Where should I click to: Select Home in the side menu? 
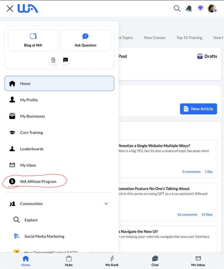click(x=59, y=84)
